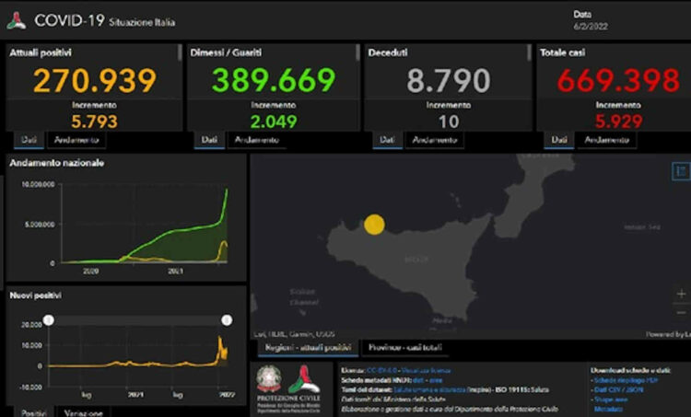
Task: Select Regioni - attuali positivi tab
Action: [x=308, y=348]
